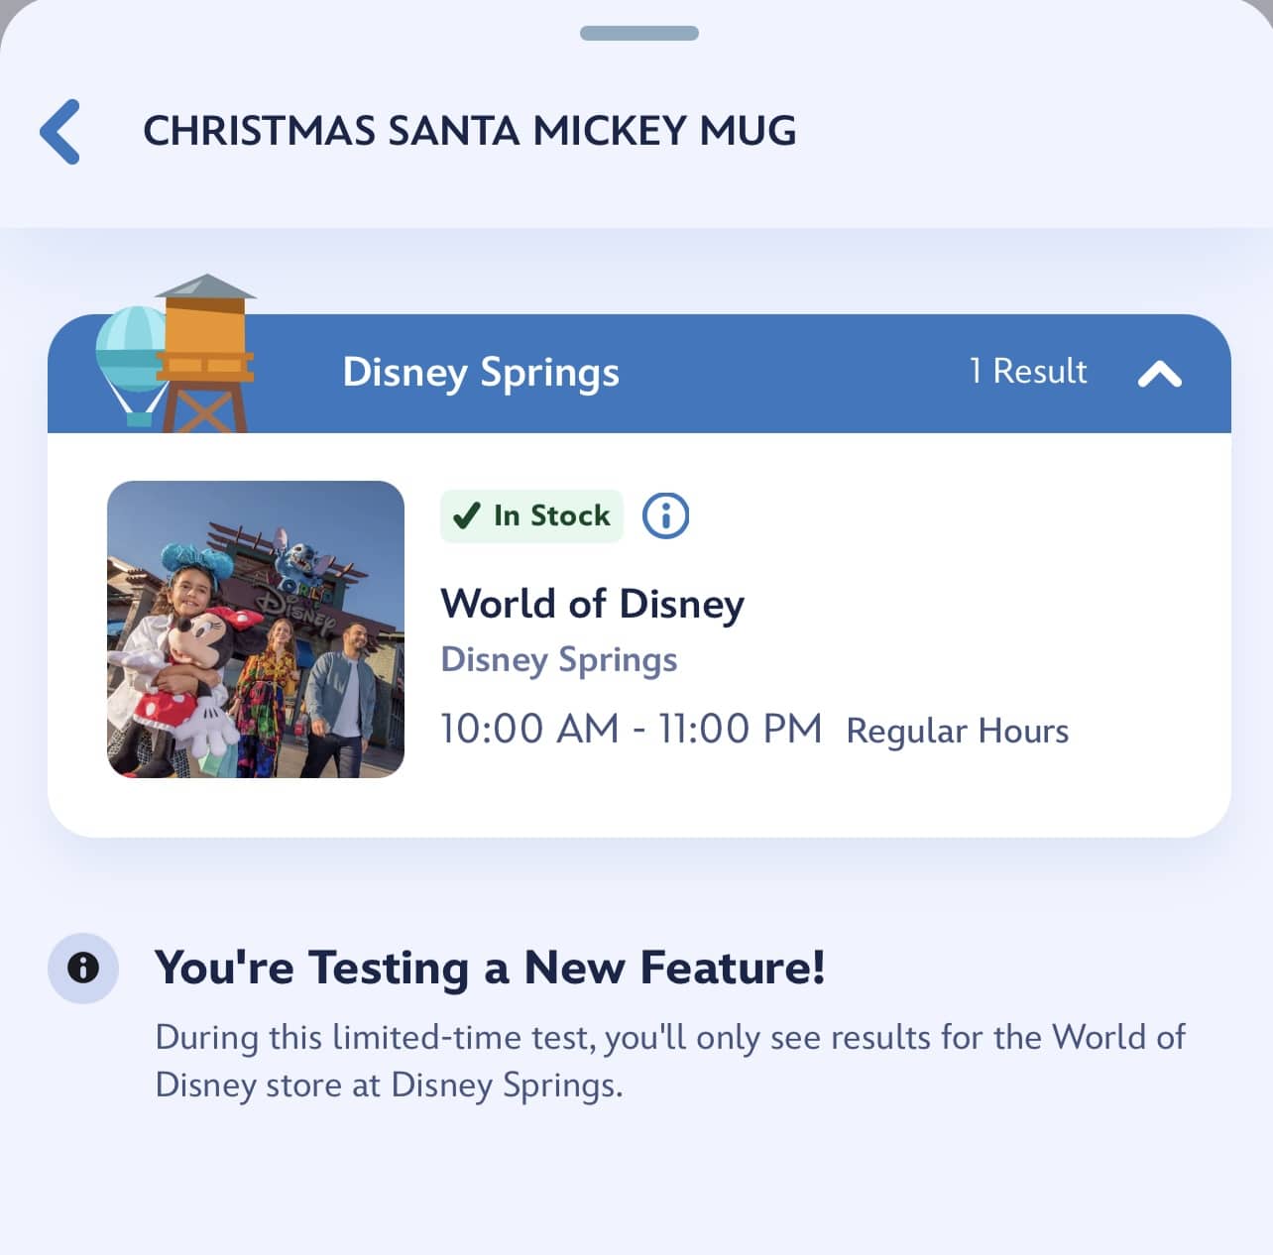Tap the Regular Hours label
The height and width of the screenshot is (1255, 1273).
tap(957, 732)
